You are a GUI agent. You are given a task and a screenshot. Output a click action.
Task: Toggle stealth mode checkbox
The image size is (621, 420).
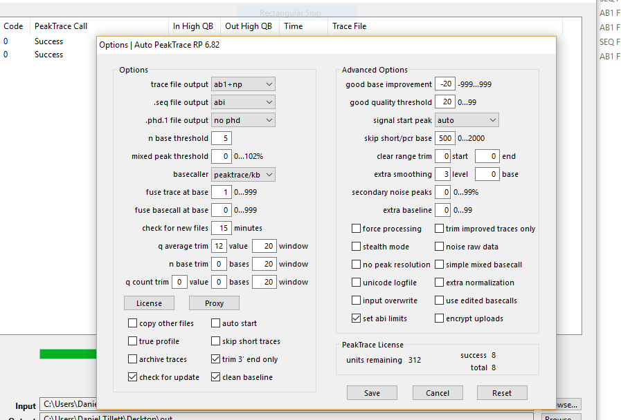click(356, 247)
